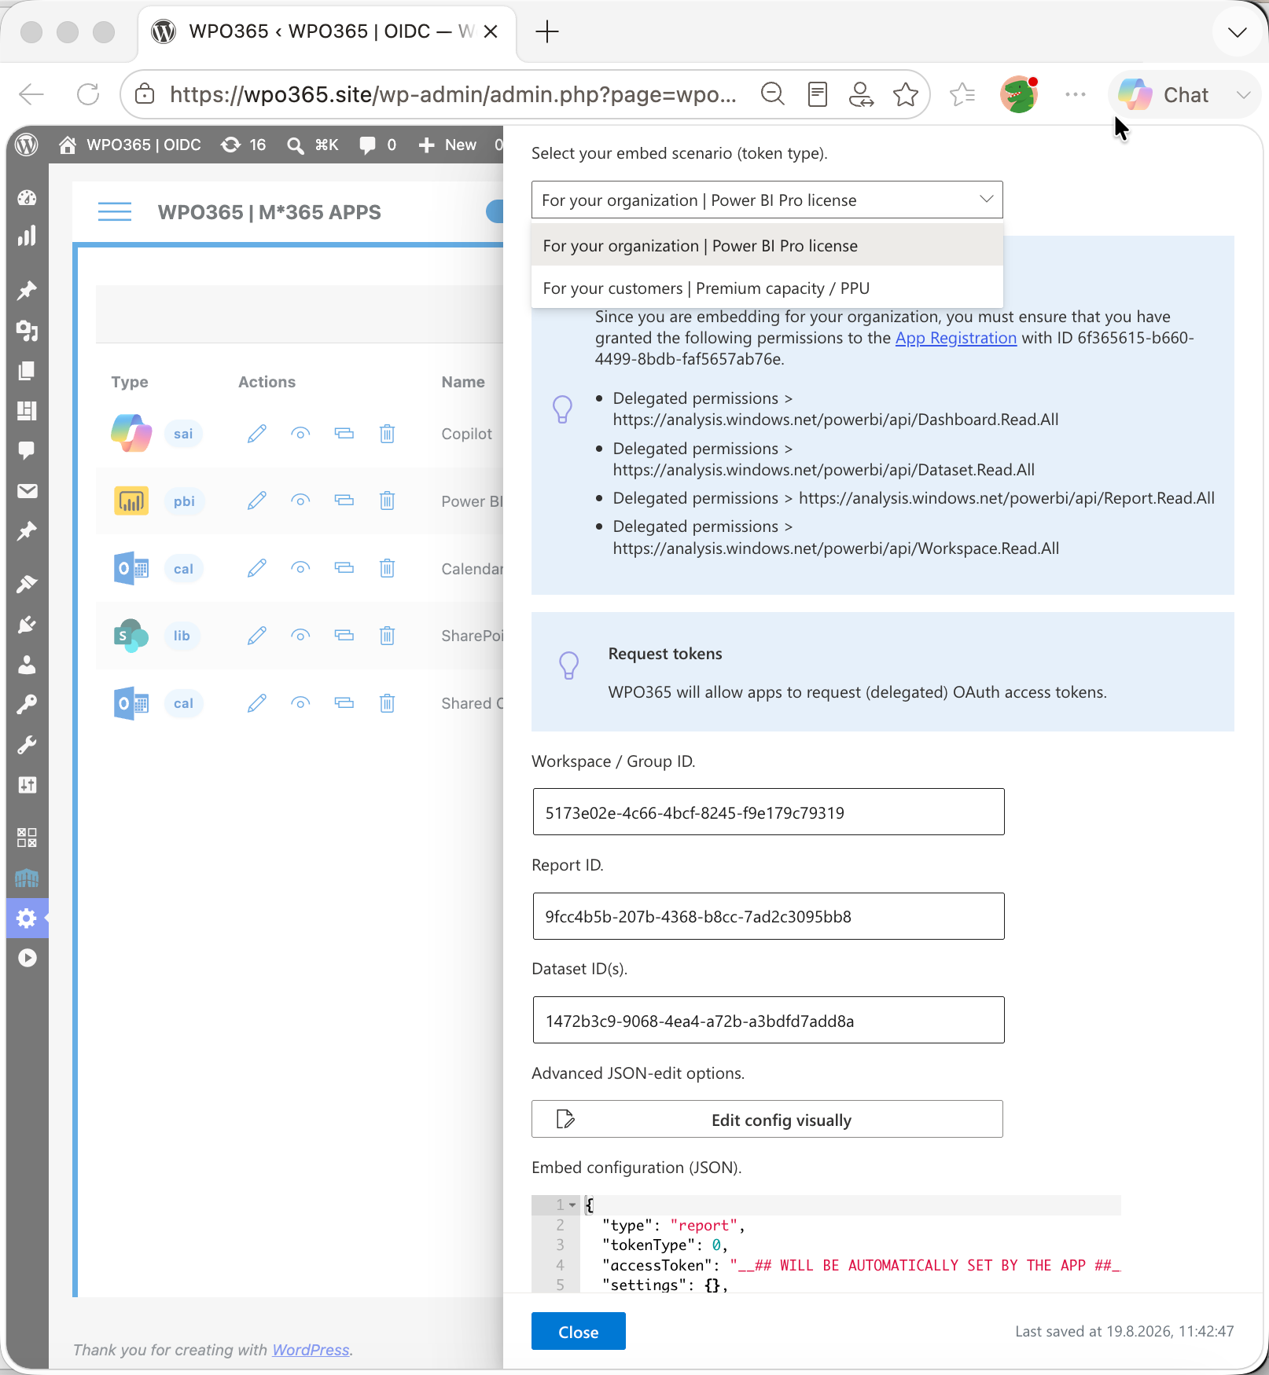Screen dimensions: 1269x1375
Task: Expand the embed scenario token type dropdown
Action: point(767,200)
